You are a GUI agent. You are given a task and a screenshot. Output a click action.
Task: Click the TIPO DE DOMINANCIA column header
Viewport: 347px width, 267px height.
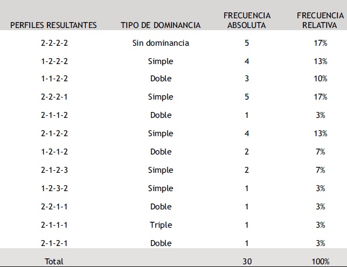pyautogui.click(x=161, y=25)
